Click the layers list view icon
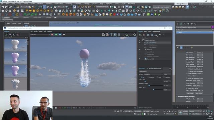214x120 pixels. point(156,35)
